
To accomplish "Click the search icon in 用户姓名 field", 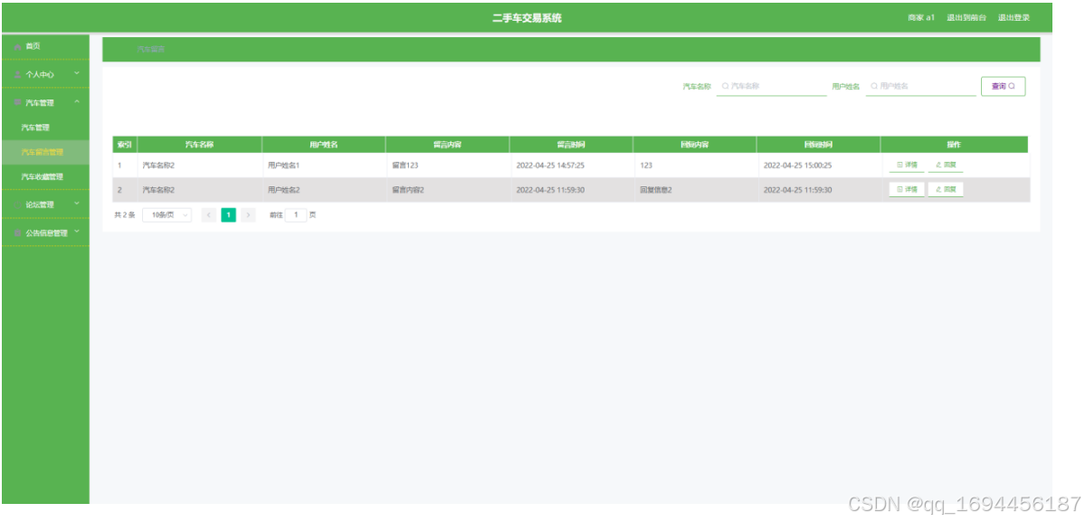I will (874, 87).
